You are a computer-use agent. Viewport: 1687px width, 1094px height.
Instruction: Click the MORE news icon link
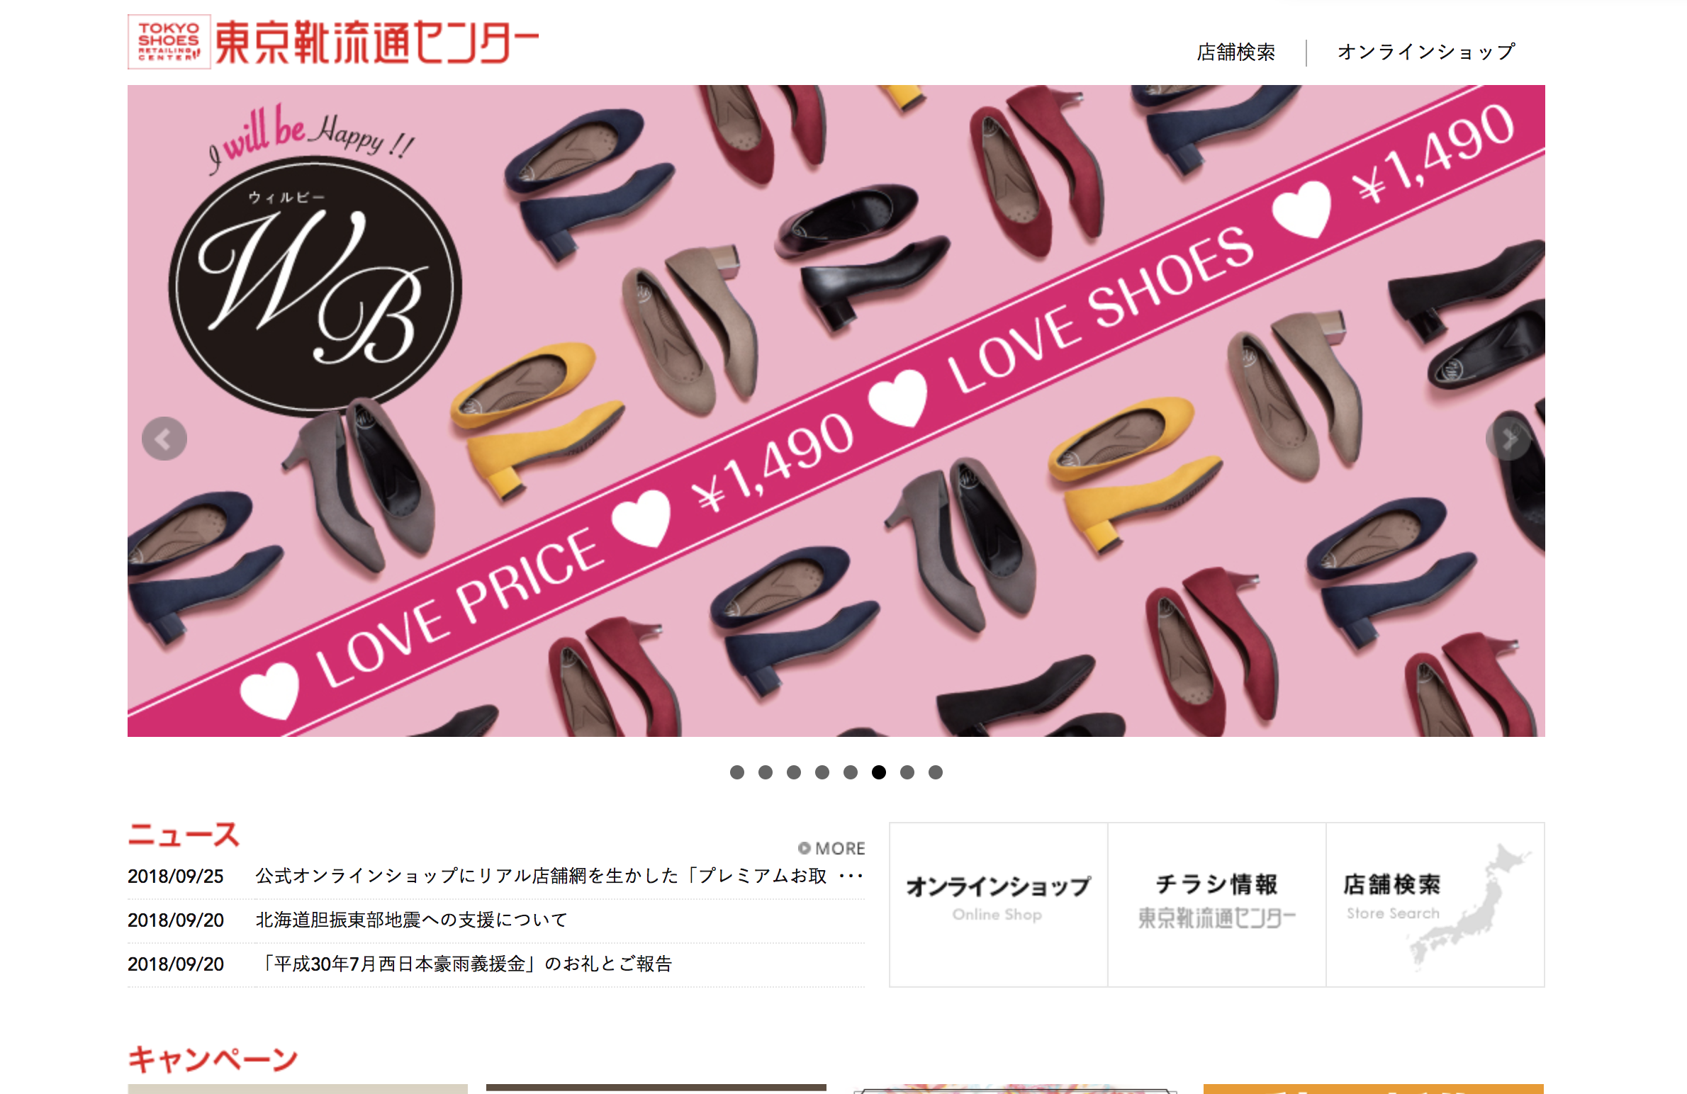click(x=831, y=848)
